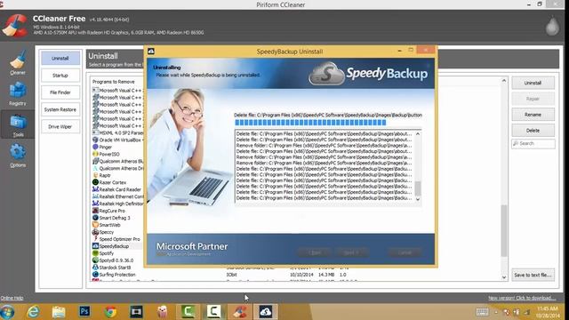The image size is (569, 320).
Task: Click the programs list scrollbar down arrow
Action: click(x=504, y=277)
